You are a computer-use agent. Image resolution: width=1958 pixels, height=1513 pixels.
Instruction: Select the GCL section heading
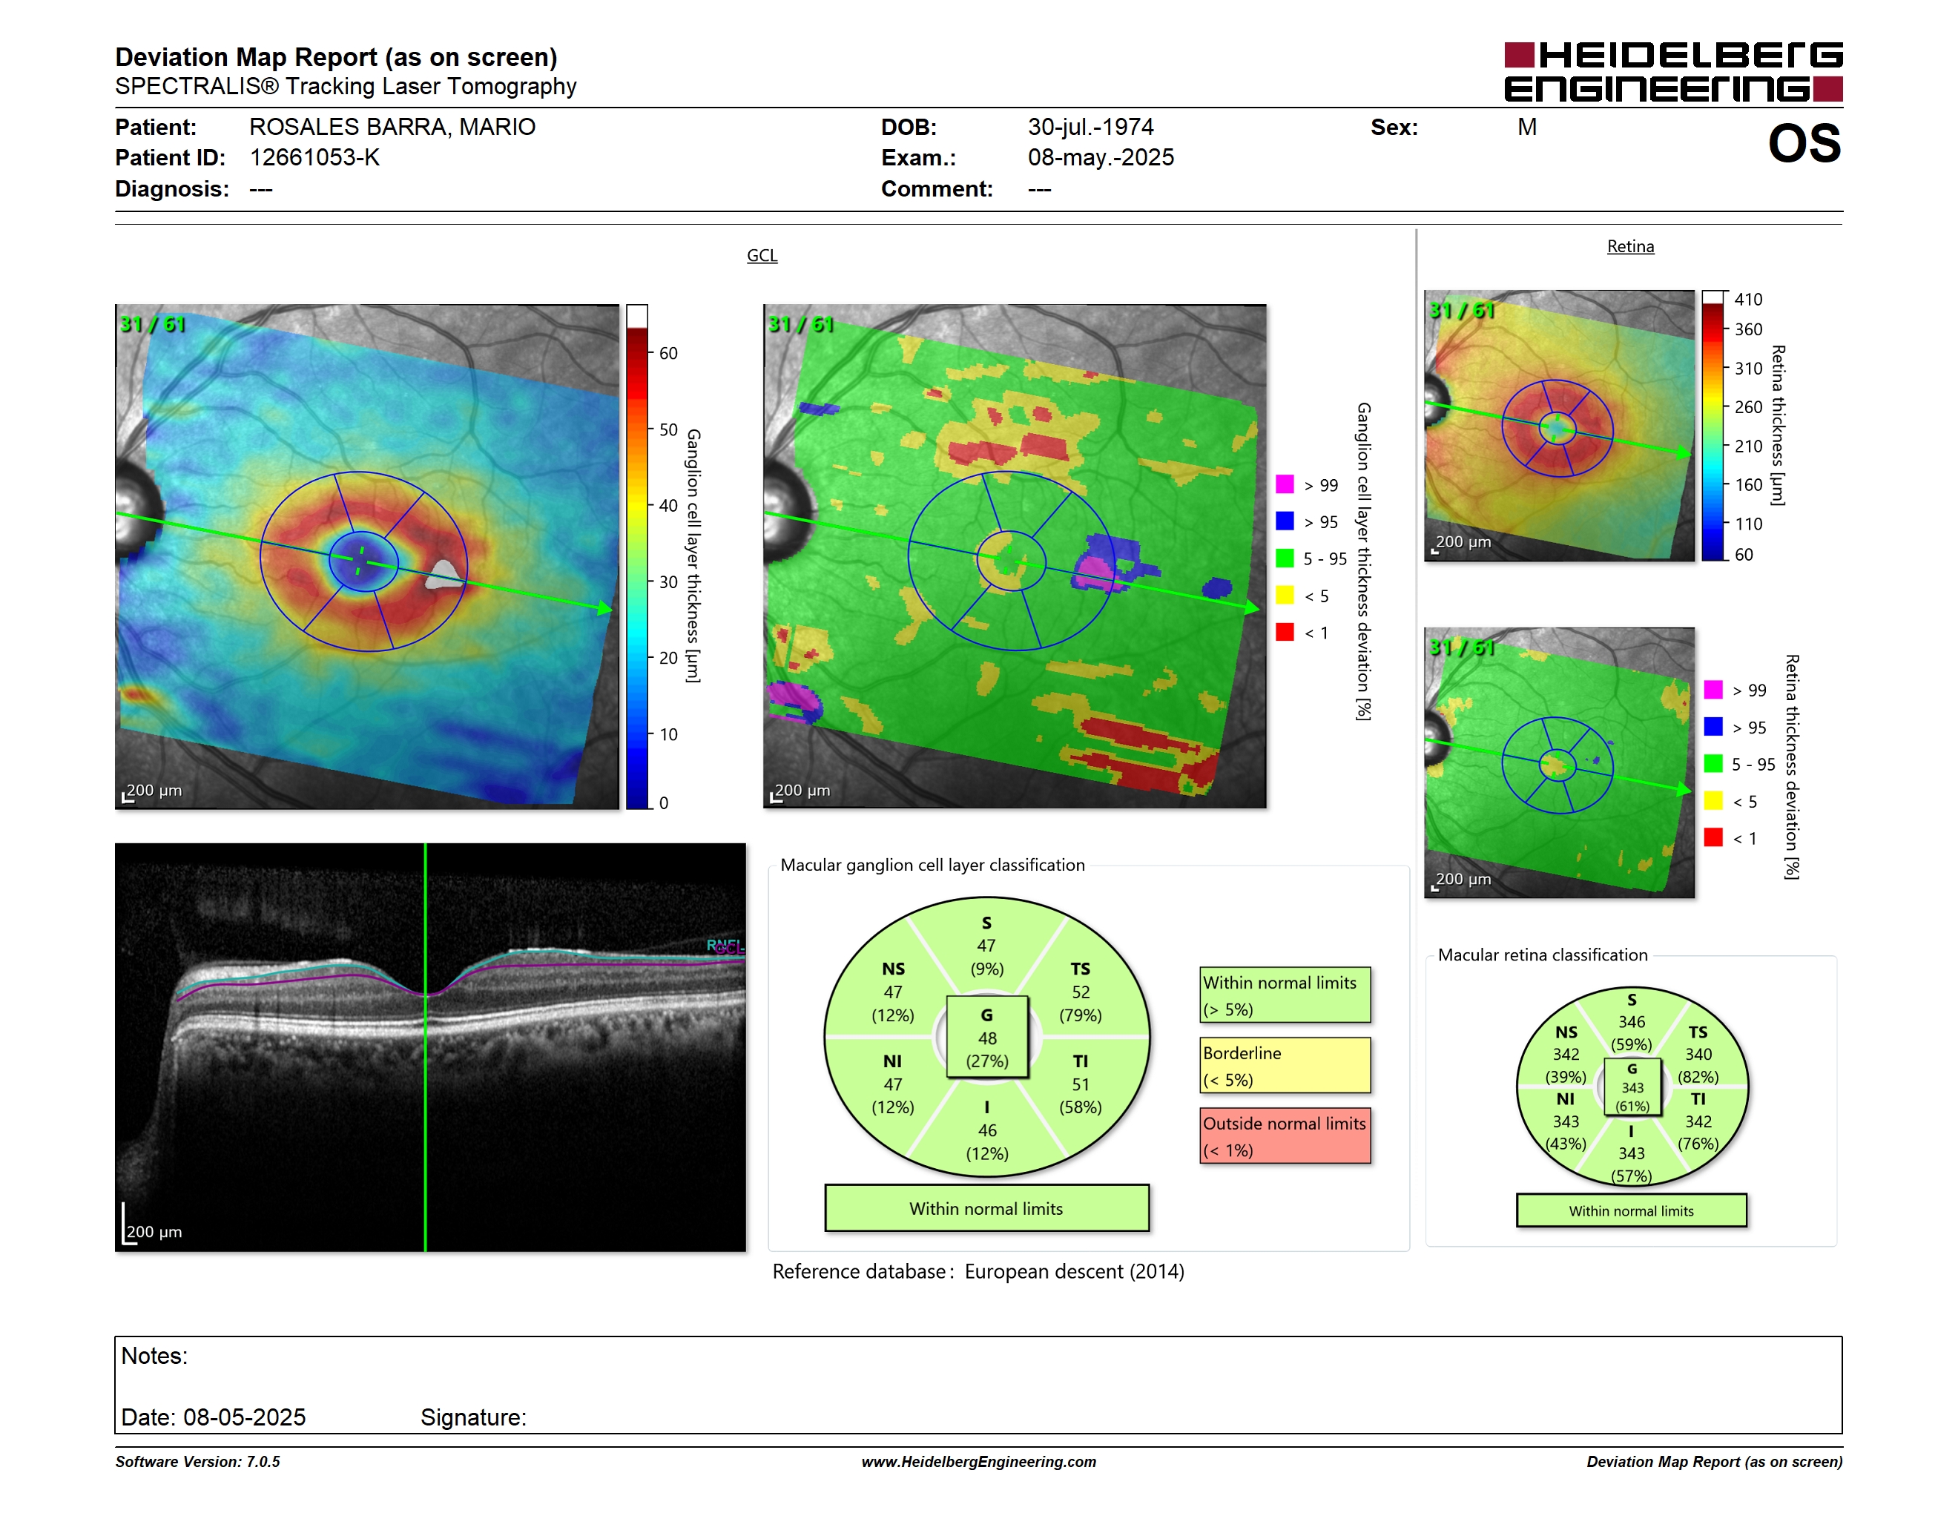pyautogui.click(x=762, y=255)
